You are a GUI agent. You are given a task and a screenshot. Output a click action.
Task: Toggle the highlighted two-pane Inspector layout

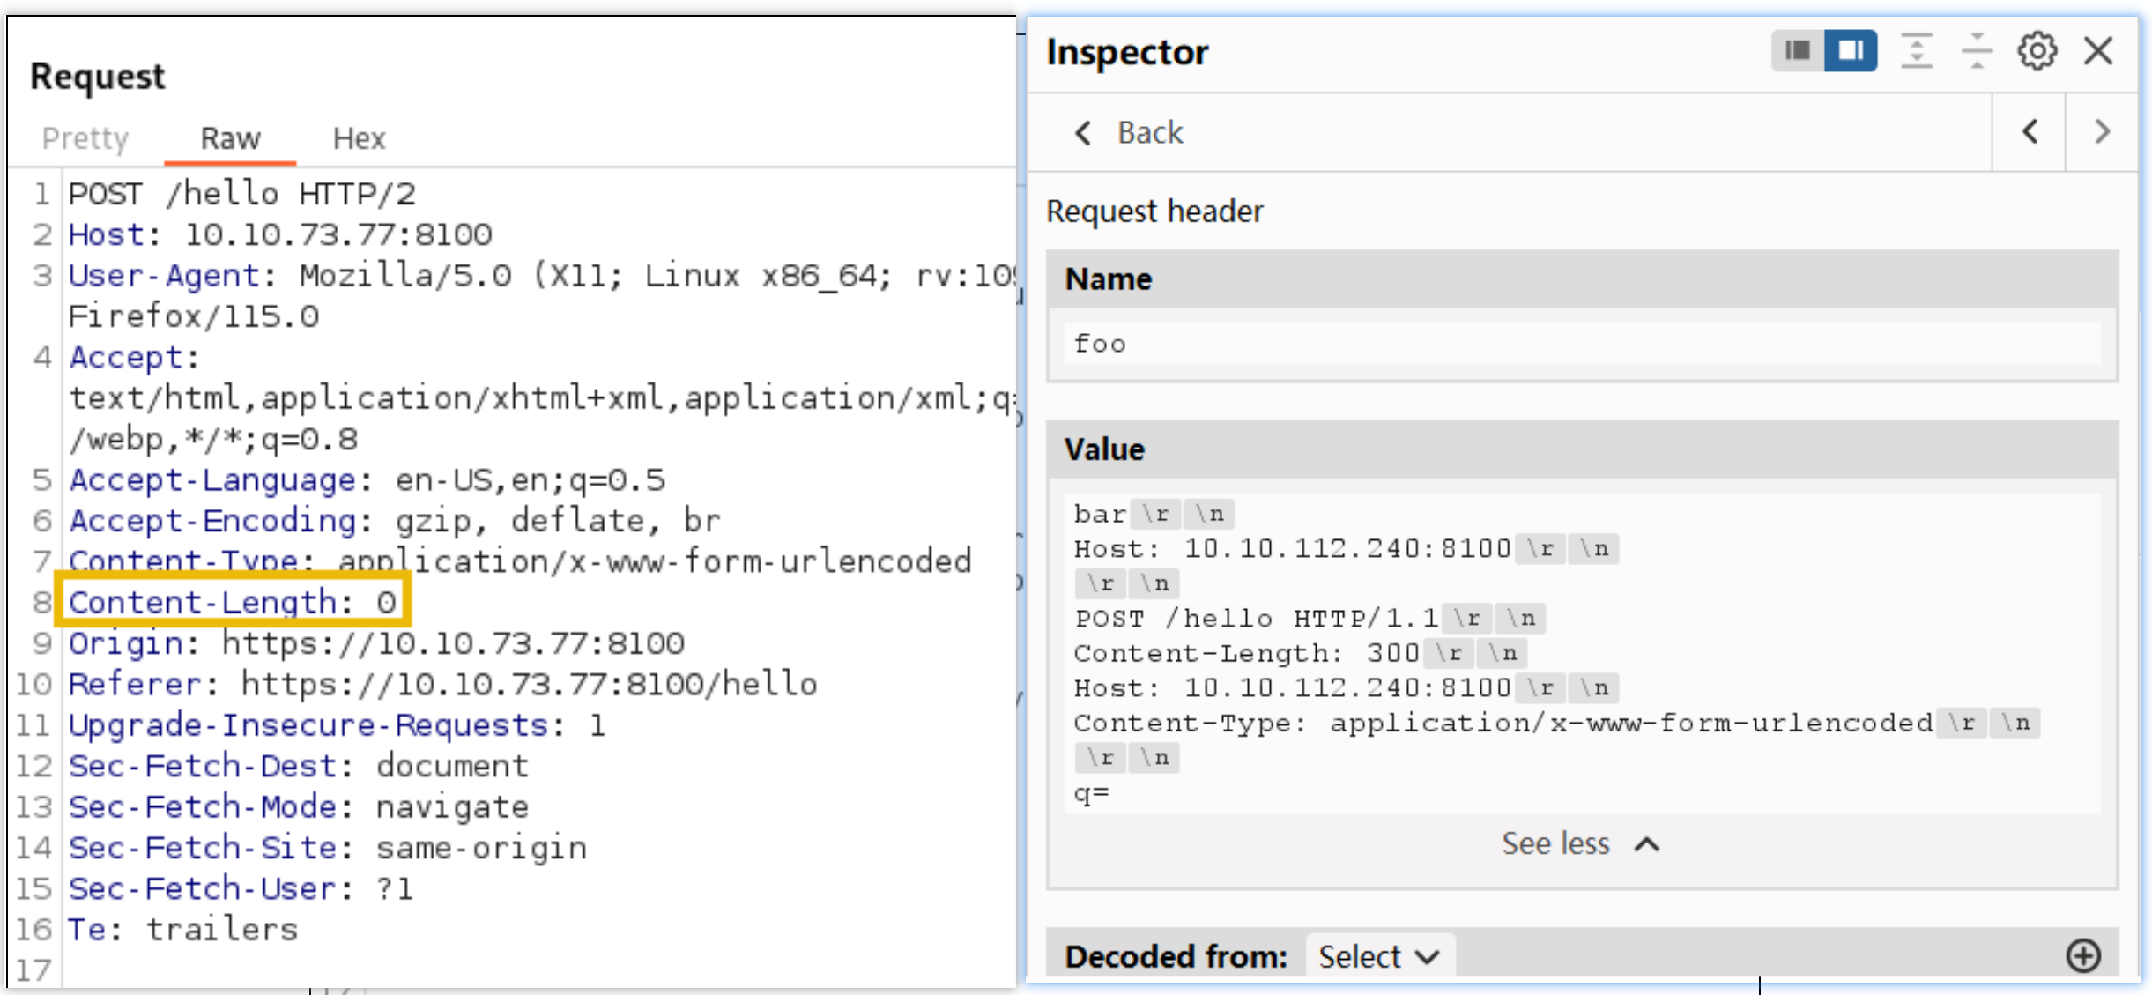pyautogui.click(x=1850, y=50)
